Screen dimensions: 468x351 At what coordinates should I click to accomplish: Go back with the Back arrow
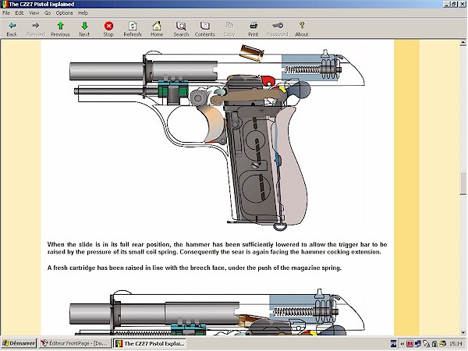tap(12, 30)
